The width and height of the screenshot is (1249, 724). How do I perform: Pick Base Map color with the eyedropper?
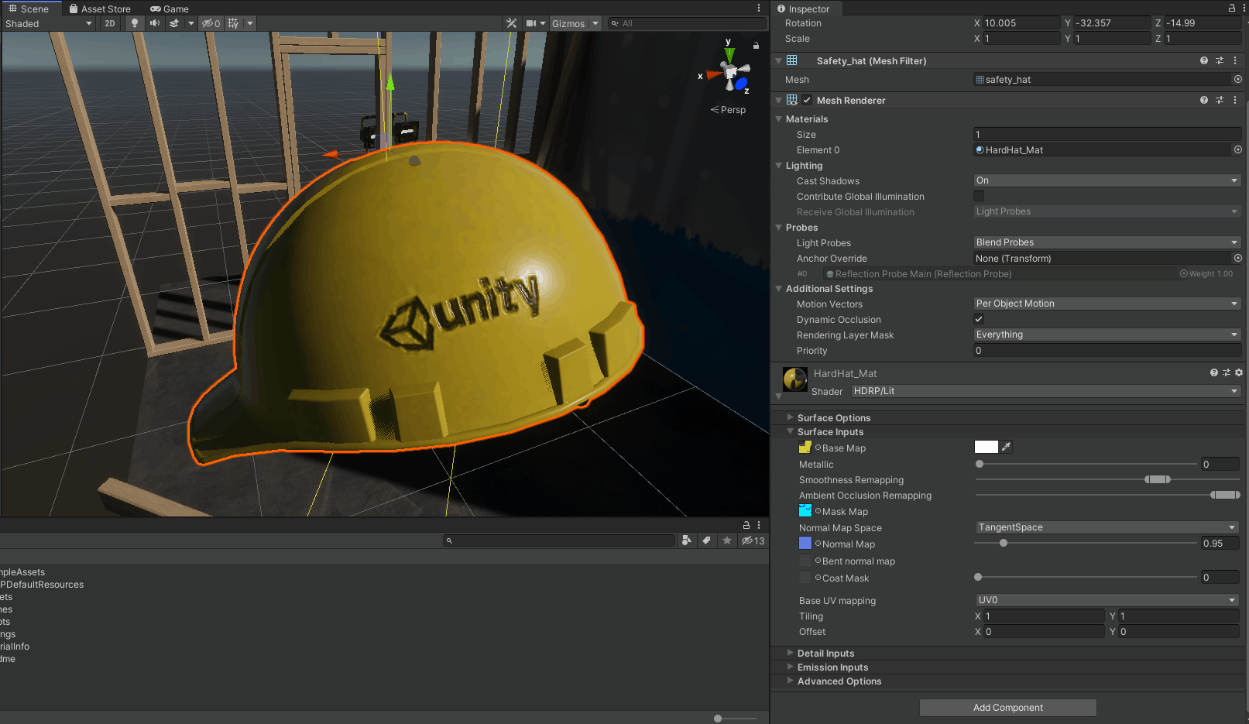click(x=1006, y=447)
